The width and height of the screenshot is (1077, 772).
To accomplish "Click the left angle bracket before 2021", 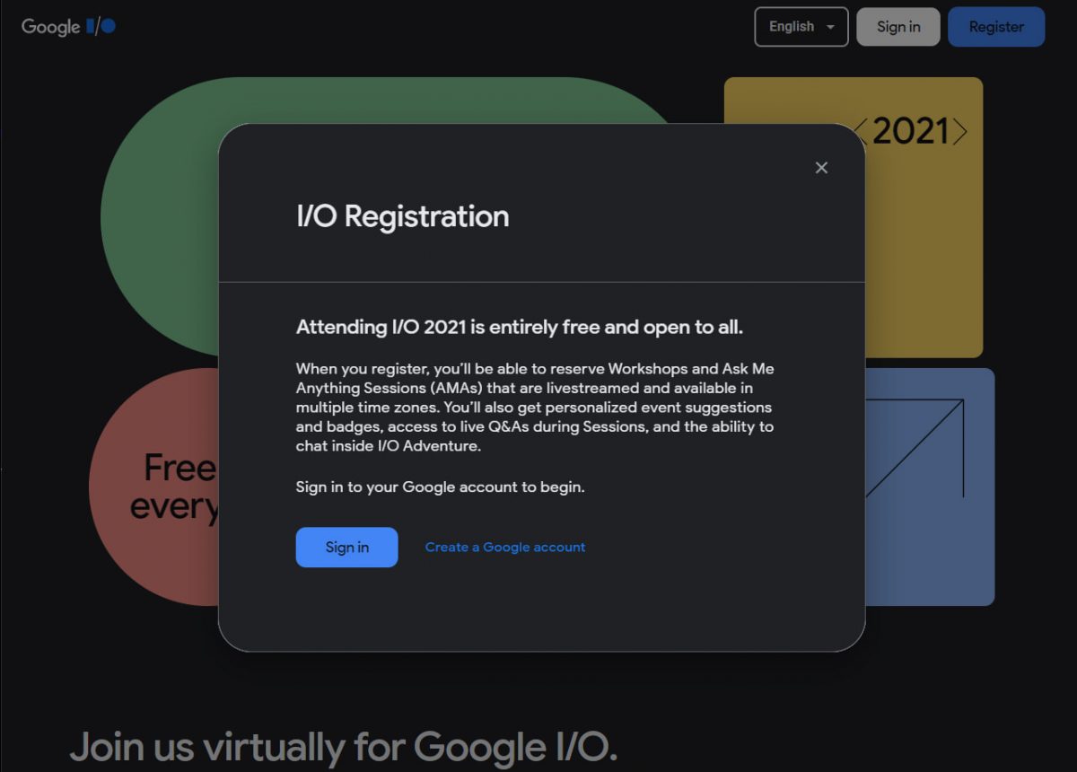I will 860,132.
